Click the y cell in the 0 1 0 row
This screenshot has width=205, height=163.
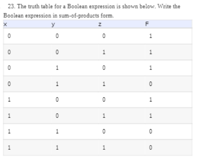[x=57, y=68]
